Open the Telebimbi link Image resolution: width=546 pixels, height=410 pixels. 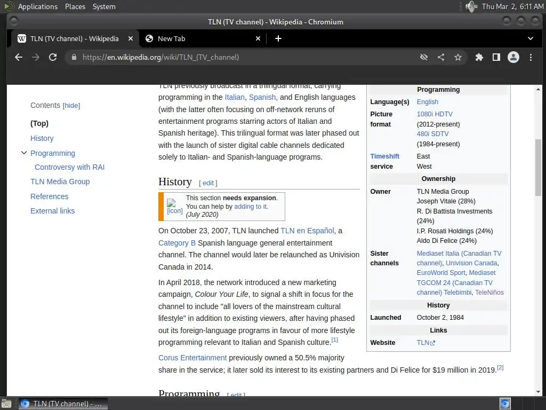(457, 293)
